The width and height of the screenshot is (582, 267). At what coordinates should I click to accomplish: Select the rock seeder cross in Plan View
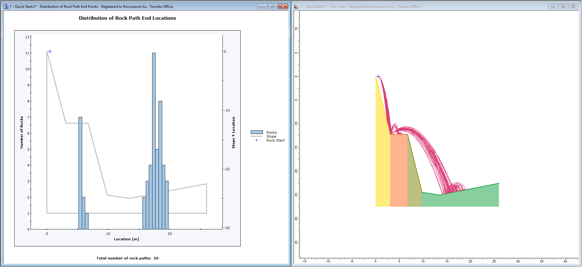378,76
